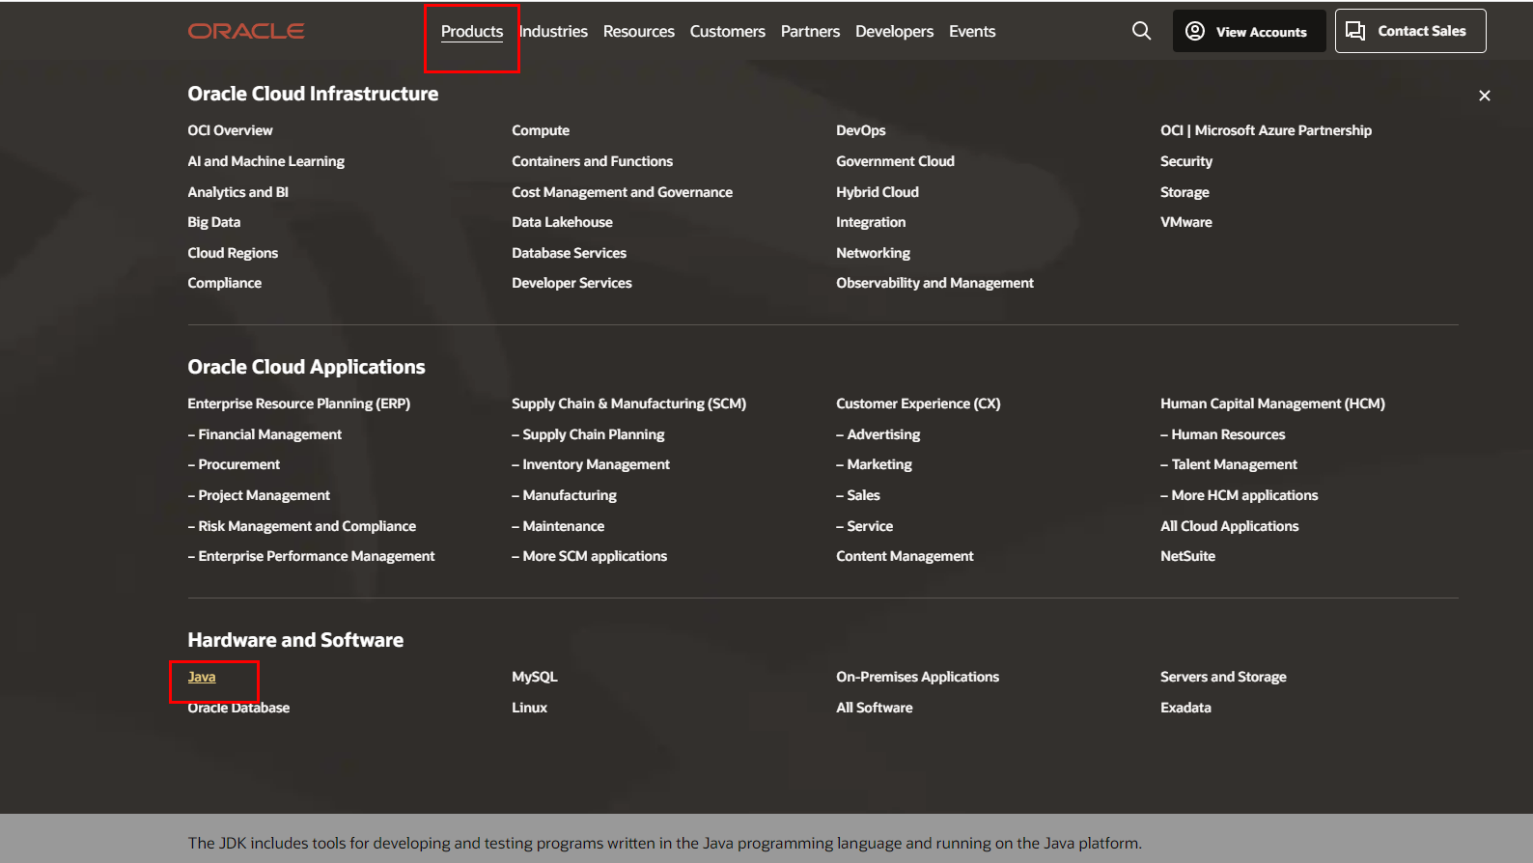Viewport: 1533px width, 863px height.
Task: Open the Security link
Action: pos(1186,161)
